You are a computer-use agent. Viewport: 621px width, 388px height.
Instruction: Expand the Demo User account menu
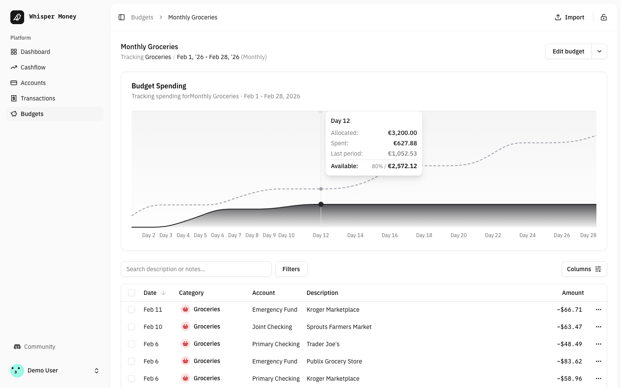click(x=97, y=370)
